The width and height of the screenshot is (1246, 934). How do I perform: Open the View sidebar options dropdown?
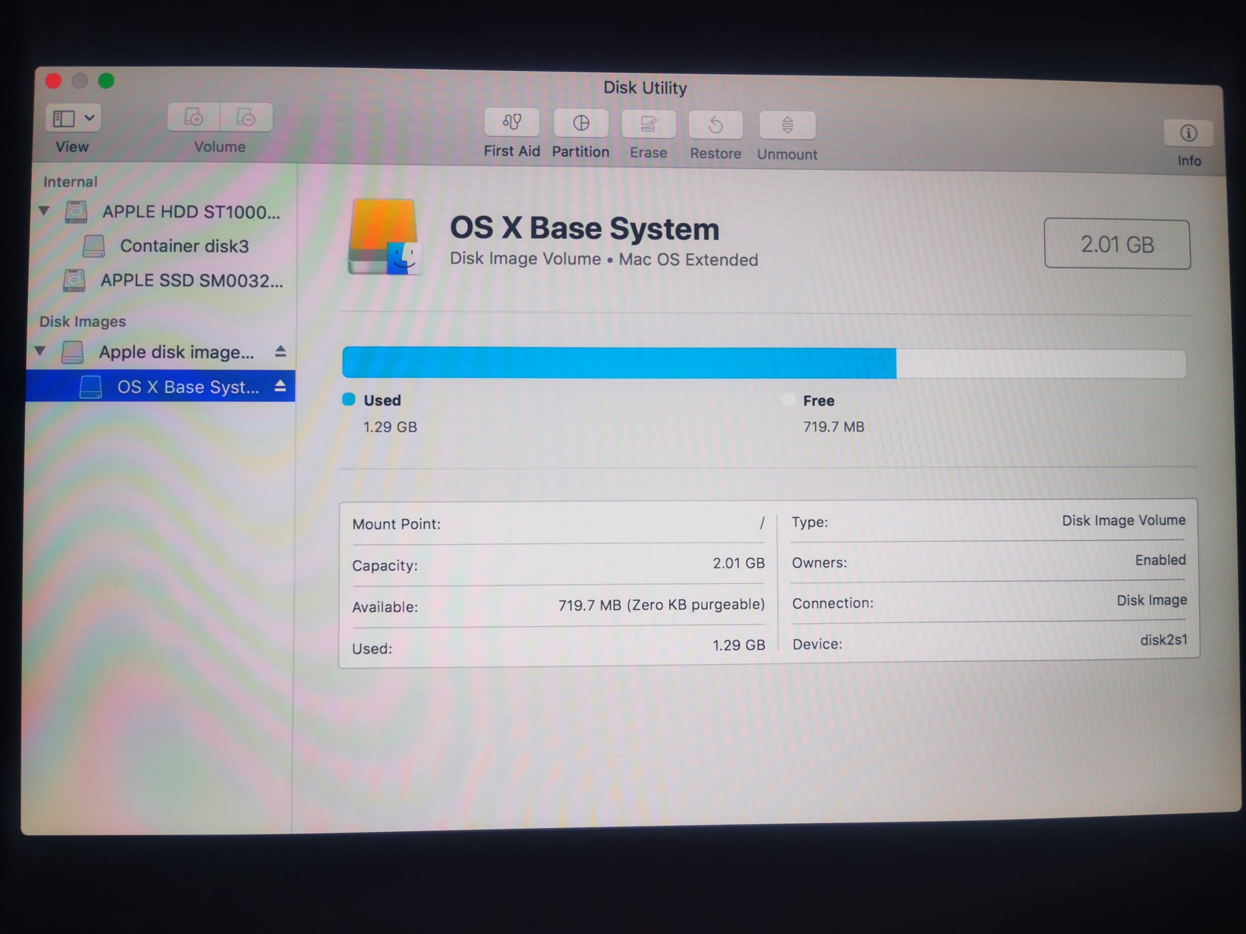tap(74, 118)
